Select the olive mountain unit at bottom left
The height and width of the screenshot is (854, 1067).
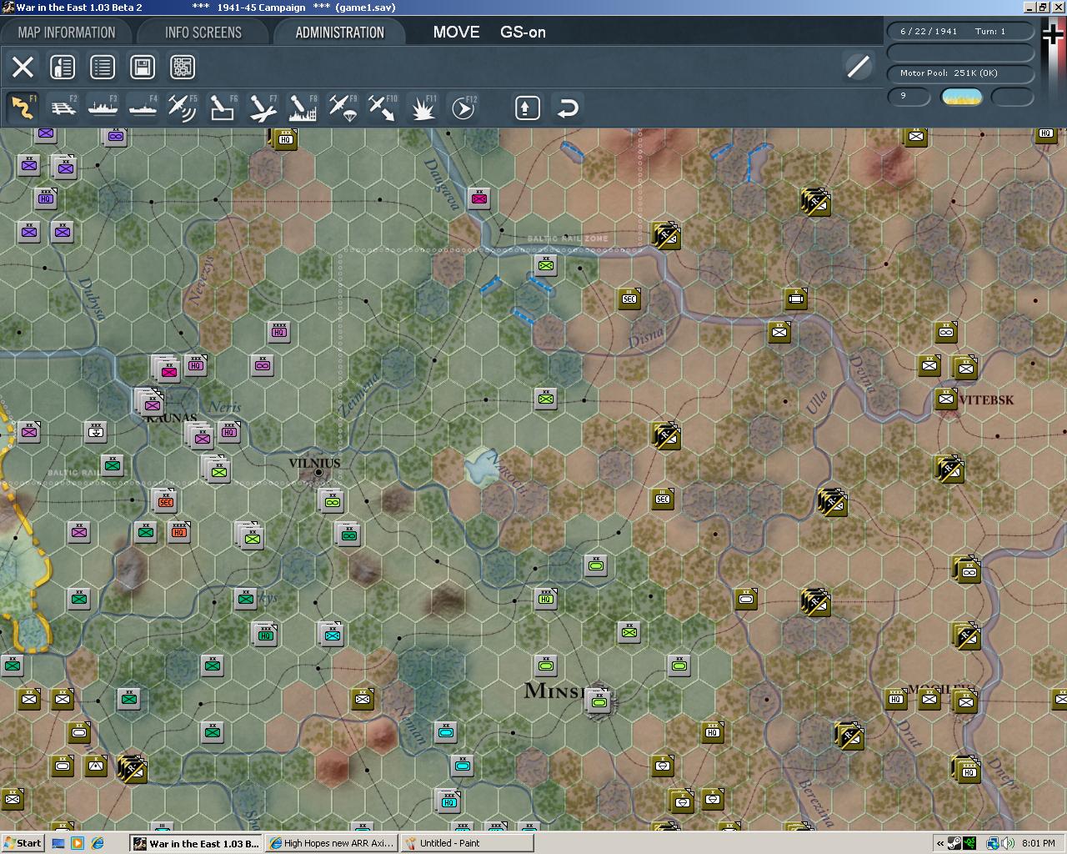[96, 766]
